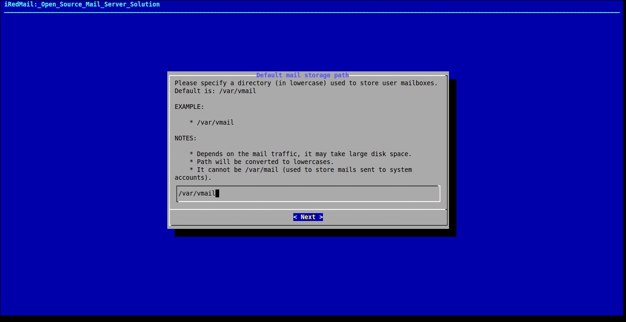Click the 'Please specify a directory' instruction line

tap(306, 83)
